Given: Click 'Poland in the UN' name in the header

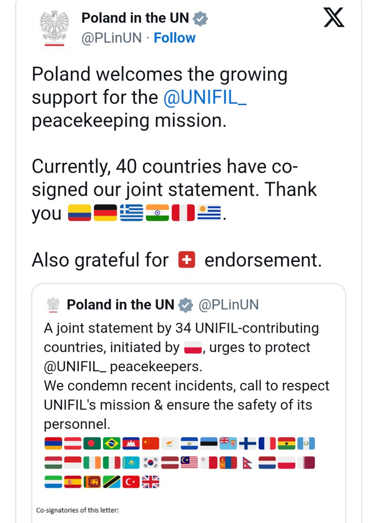Looking at the screenshot, I should [134, 18].
